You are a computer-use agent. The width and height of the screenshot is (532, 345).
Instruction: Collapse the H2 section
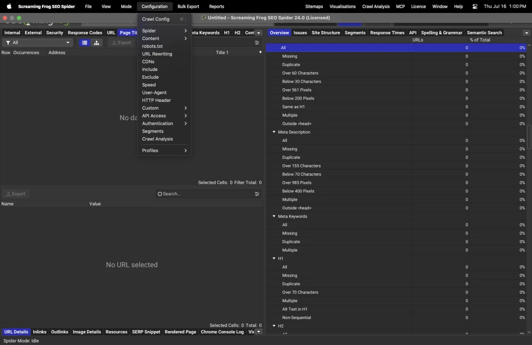[x=274, y=326]
